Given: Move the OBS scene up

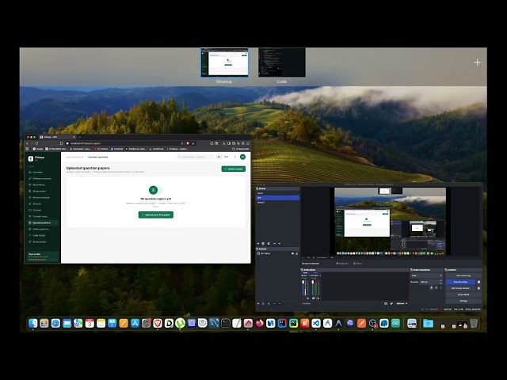Looking at the screenshot, I should click(x=275, y=243).
